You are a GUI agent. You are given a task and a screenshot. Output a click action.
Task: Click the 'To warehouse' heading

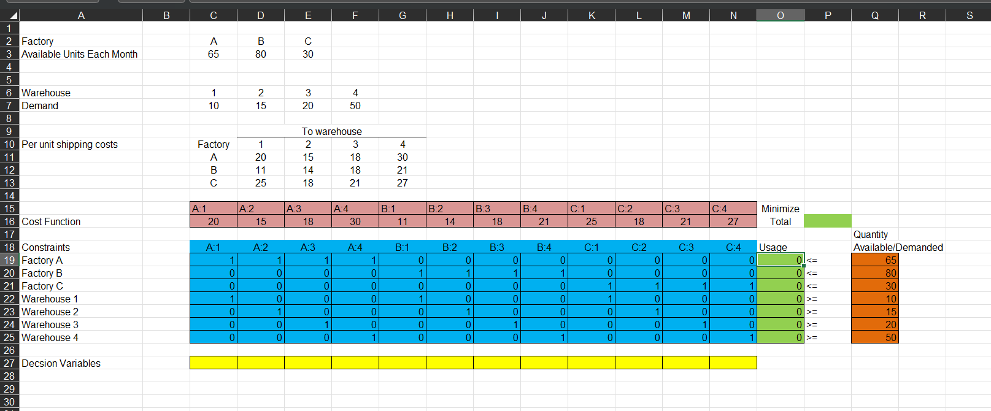click(332, 131)
